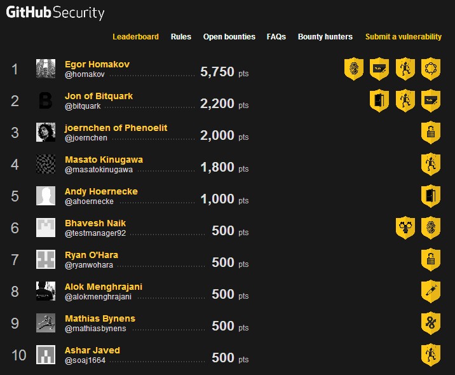Click Ashar Javed's puppet figure badge
Viewport: 455px width, 375px height.
point(431,355)
